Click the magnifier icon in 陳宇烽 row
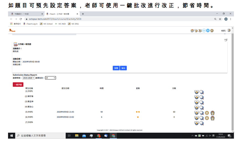 click(201, 97)
